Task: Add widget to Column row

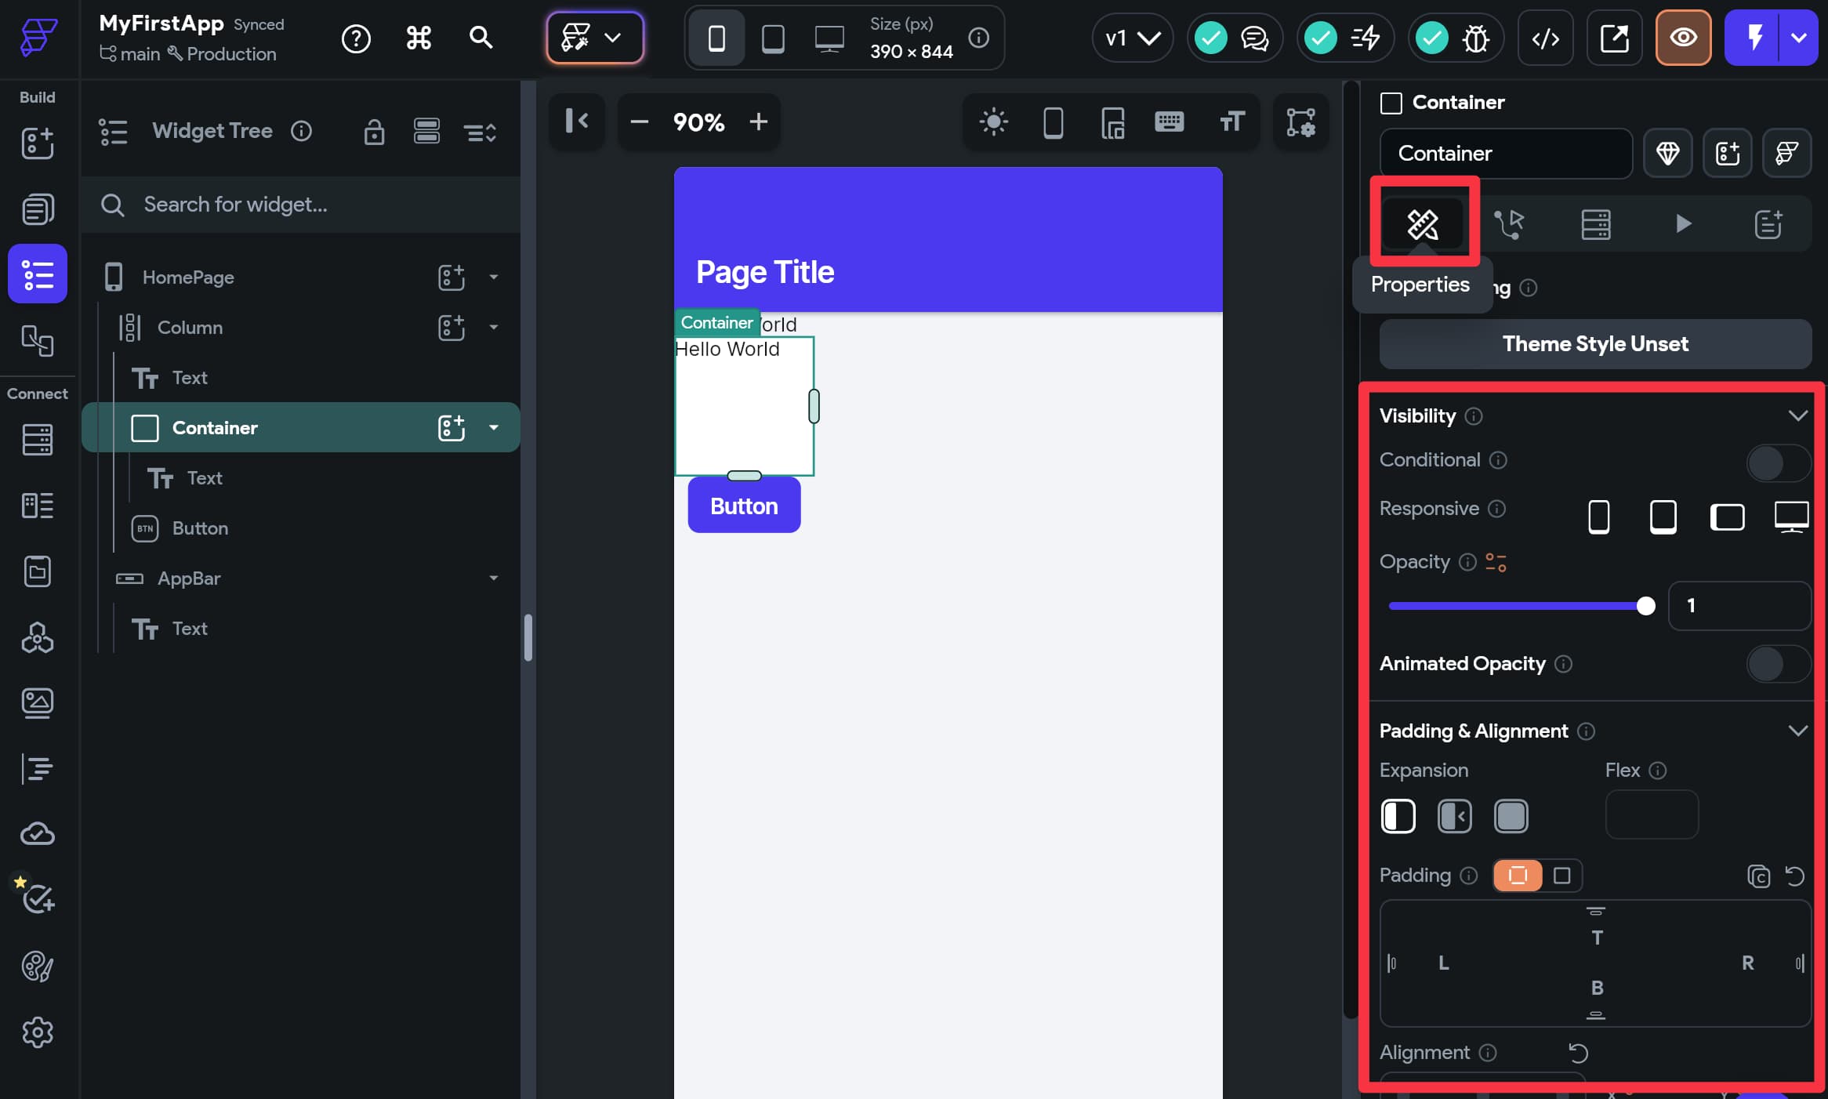Action: click(452, 327)
